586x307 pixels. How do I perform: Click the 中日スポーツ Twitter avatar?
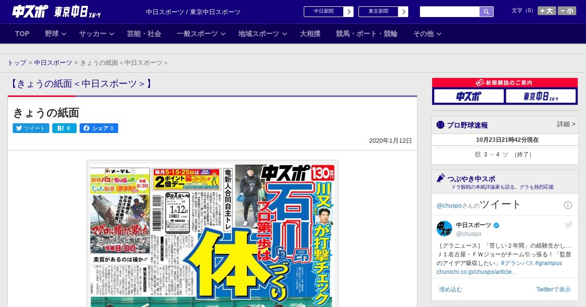click(444, 229)
